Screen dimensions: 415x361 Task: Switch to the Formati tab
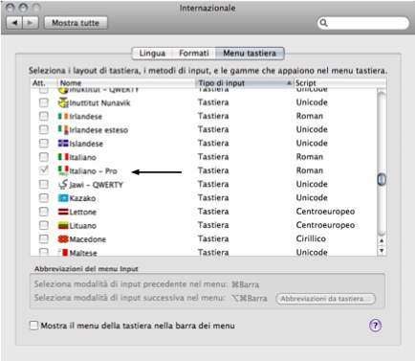pyautogui.click(x=194, y=53)
